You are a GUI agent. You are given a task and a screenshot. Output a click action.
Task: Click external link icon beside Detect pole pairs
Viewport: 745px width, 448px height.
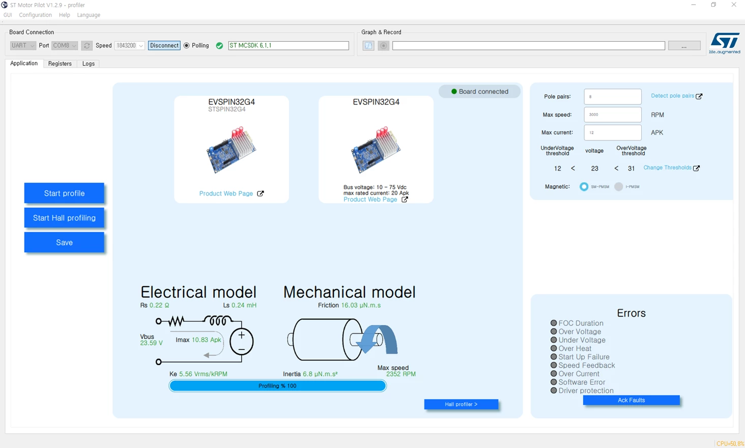coord(699,96)
